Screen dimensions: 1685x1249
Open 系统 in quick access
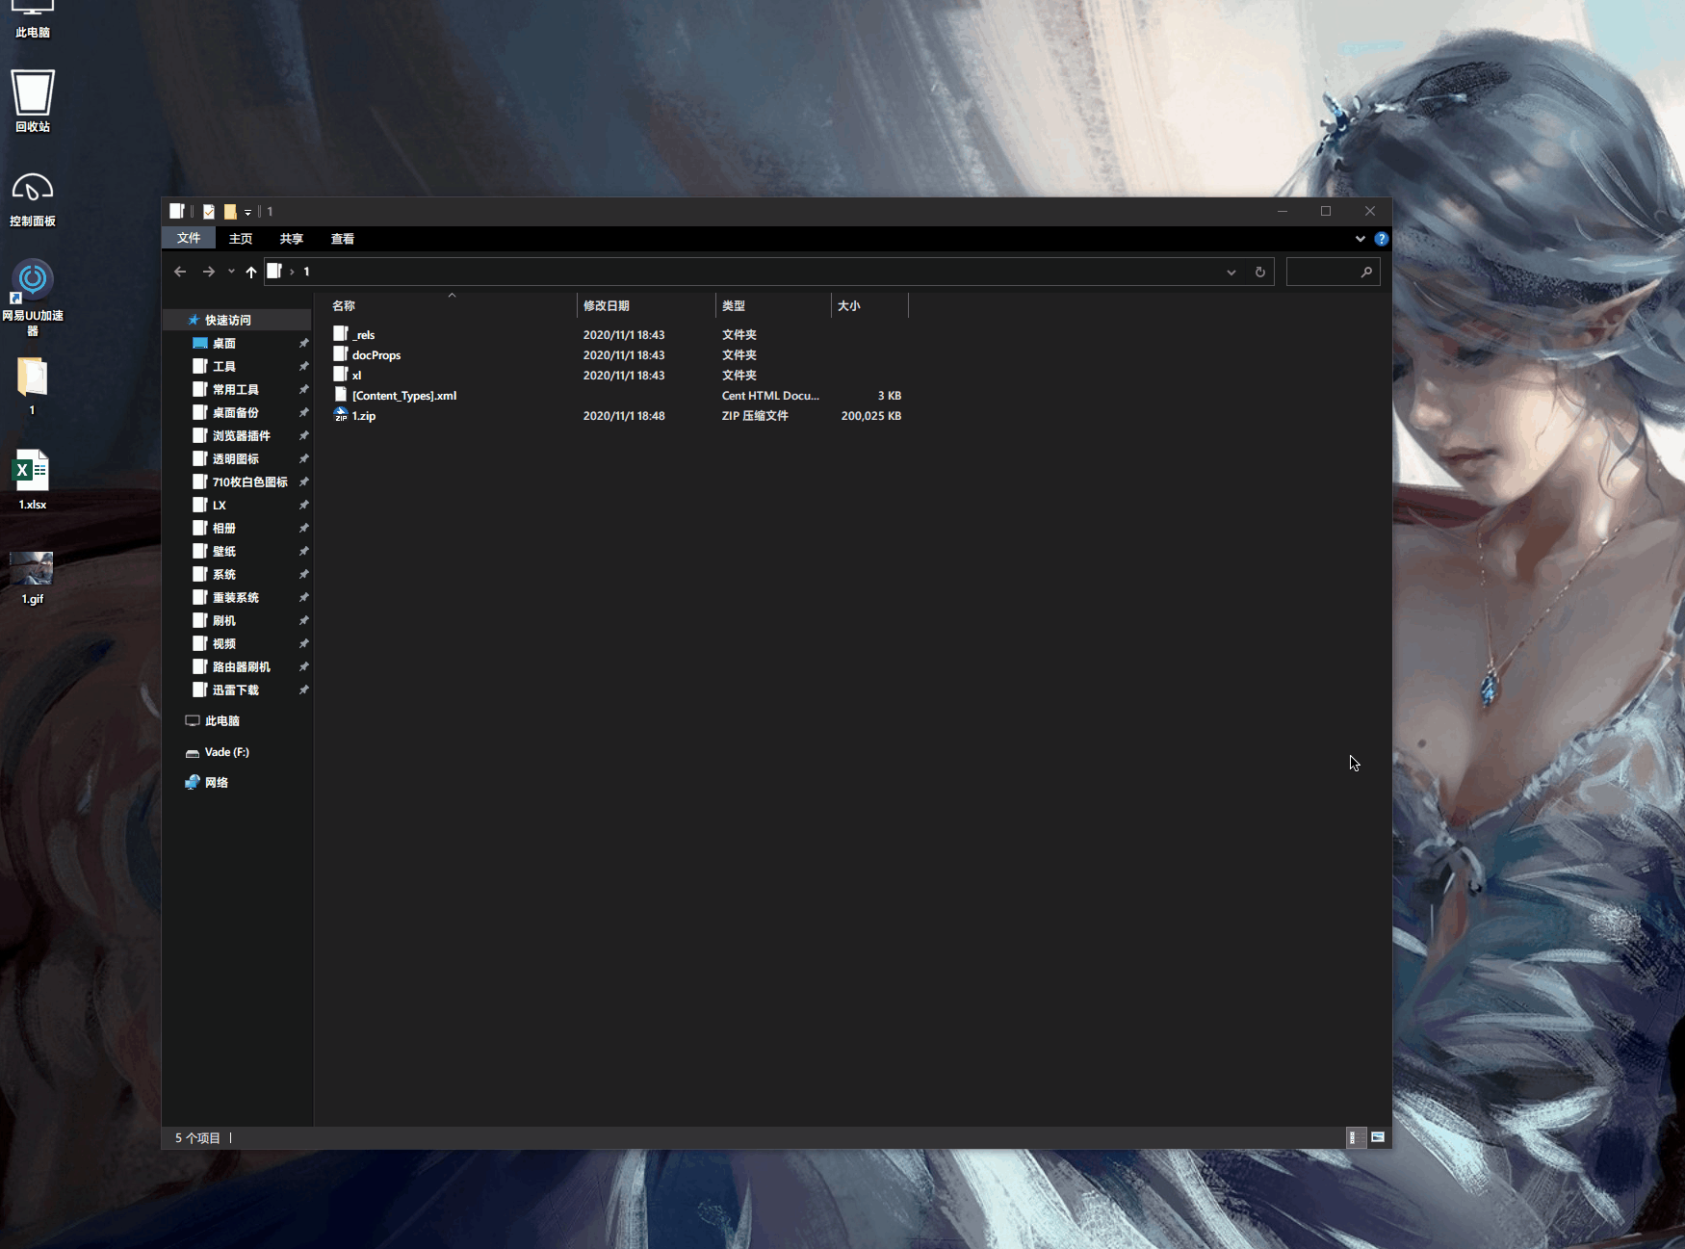coord(223,574)
